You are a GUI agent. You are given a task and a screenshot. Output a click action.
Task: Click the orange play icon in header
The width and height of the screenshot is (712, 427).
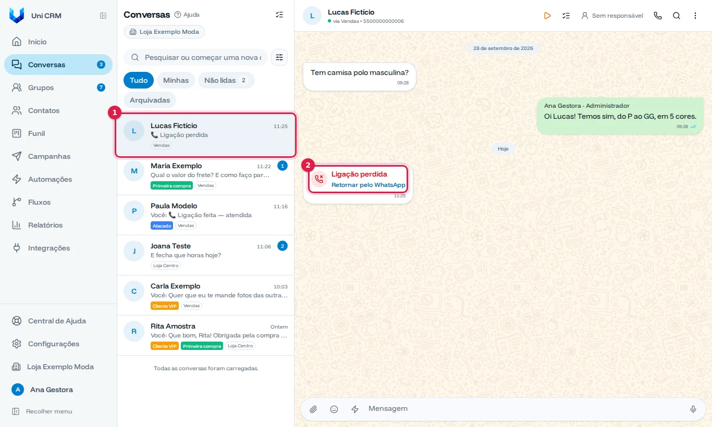[547, 16]
